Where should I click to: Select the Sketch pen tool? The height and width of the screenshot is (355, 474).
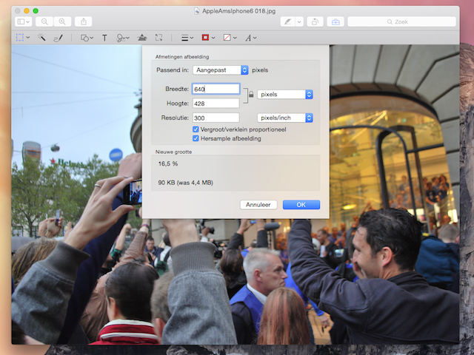(58, 37)
